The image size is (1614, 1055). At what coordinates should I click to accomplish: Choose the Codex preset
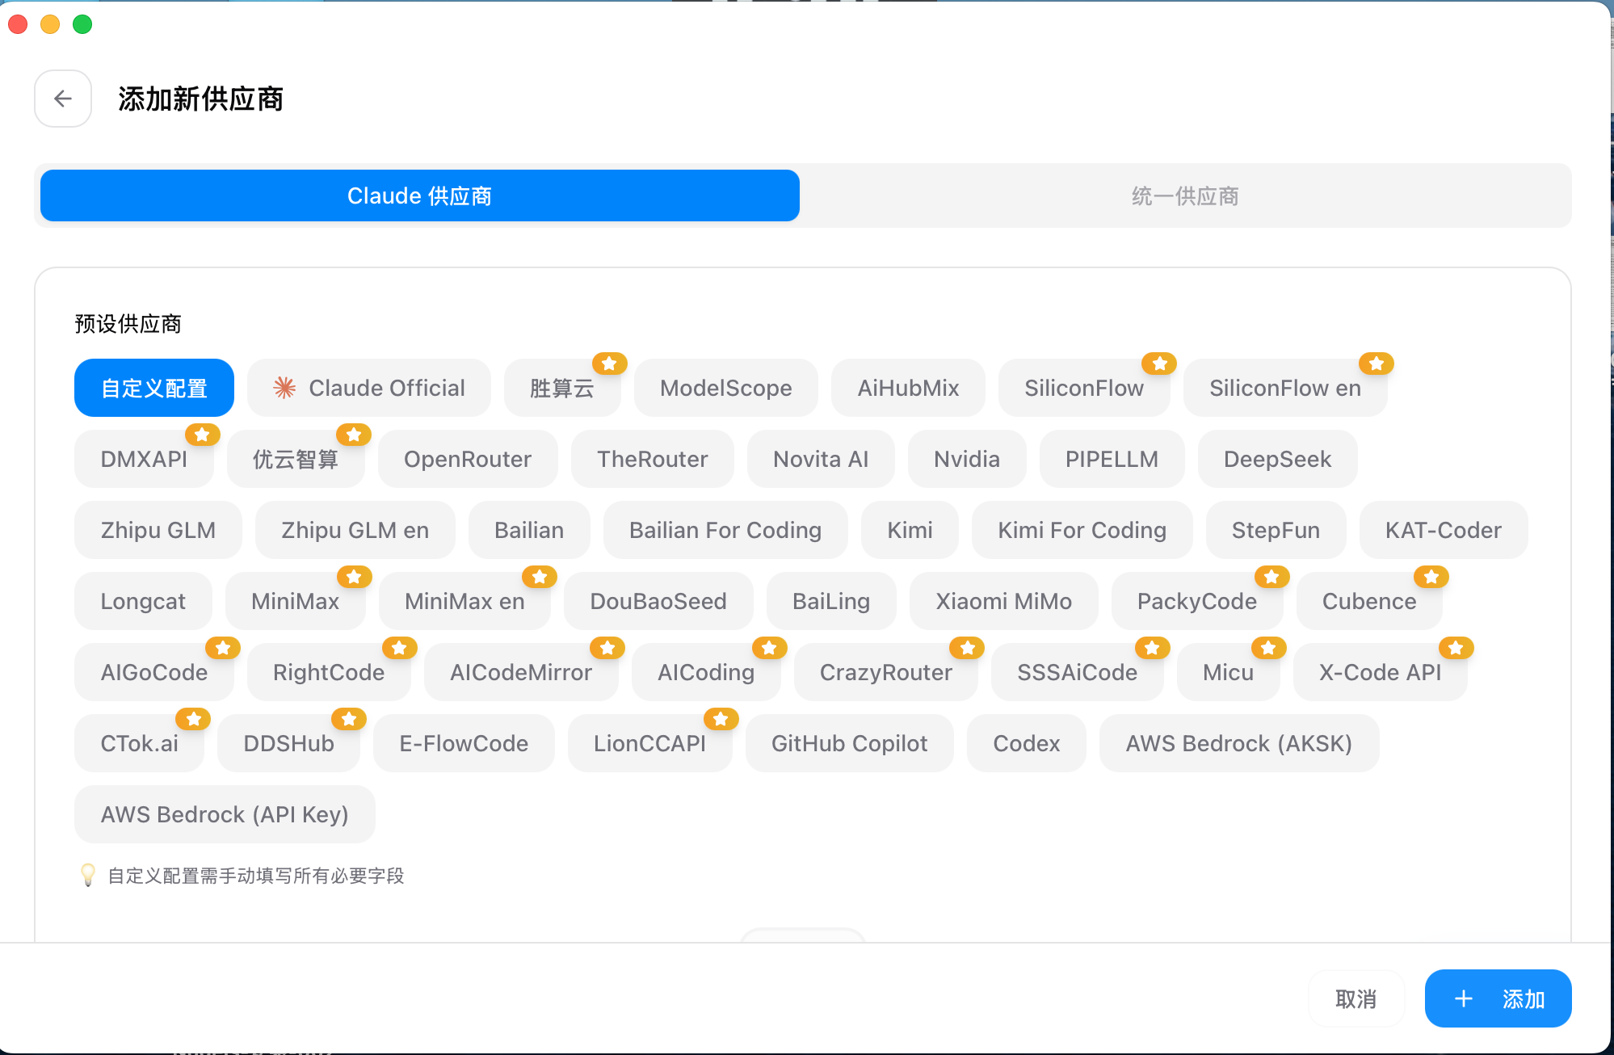tap(1027, 743)
